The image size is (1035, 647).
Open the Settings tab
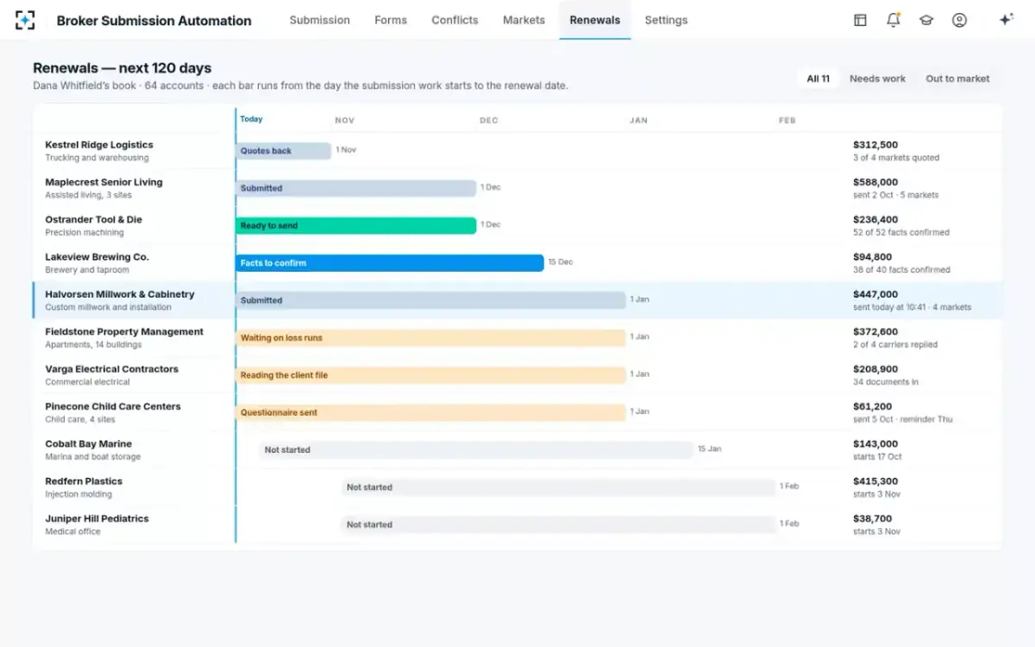666,20
